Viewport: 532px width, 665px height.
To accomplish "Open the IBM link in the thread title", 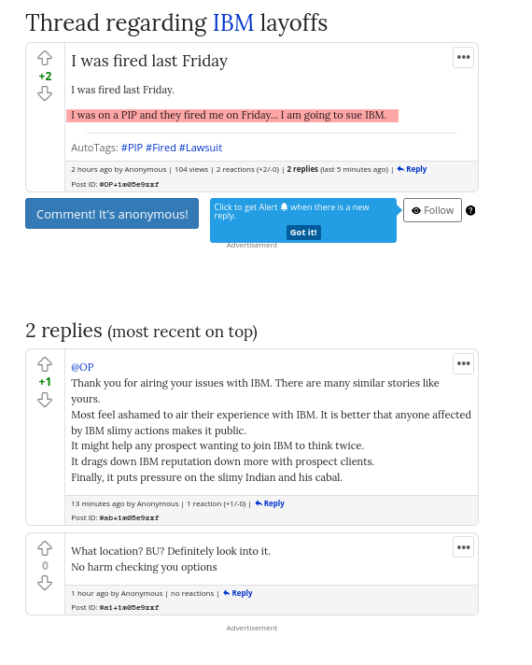I will pyautogui.click(x=233, y=22).
